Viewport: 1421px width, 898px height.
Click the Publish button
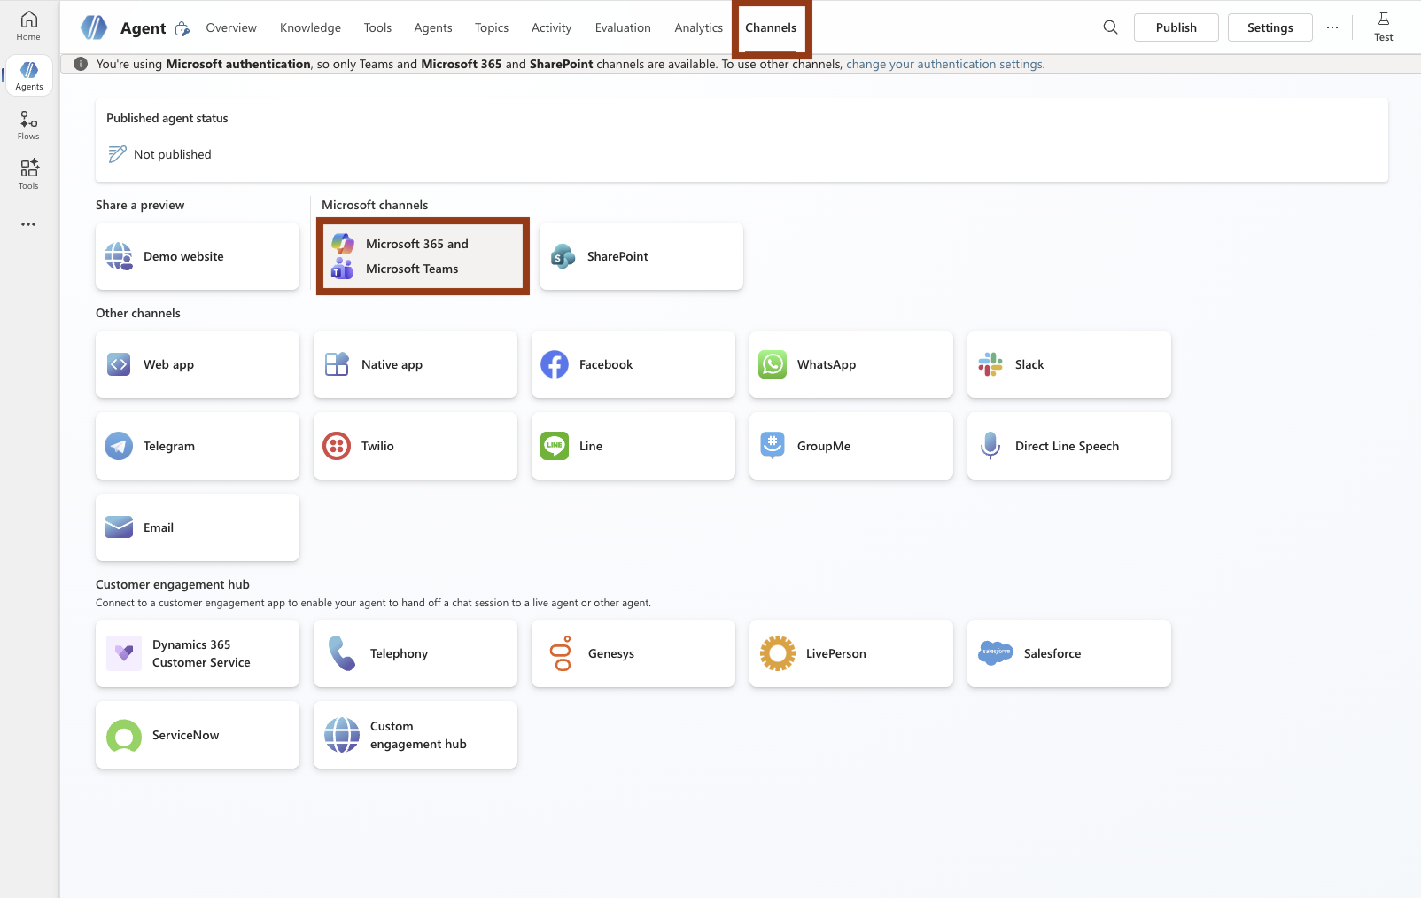(1176, 27)
